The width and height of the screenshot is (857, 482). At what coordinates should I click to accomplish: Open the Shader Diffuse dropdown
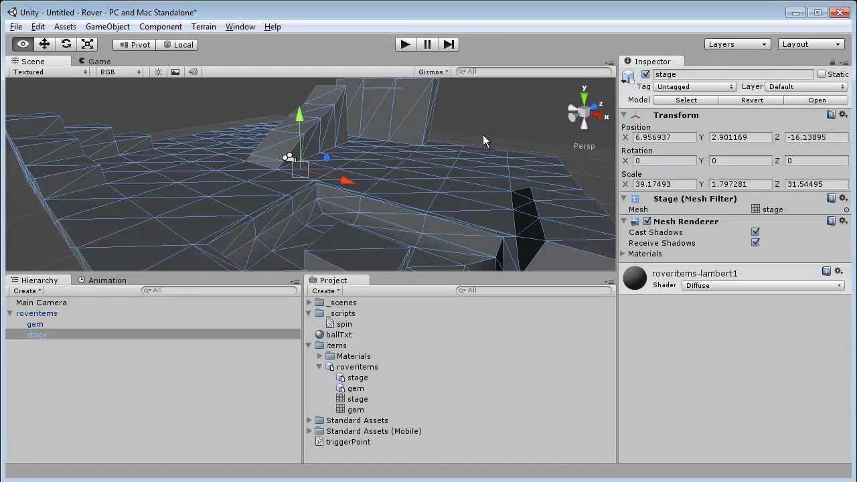(763, 286)
